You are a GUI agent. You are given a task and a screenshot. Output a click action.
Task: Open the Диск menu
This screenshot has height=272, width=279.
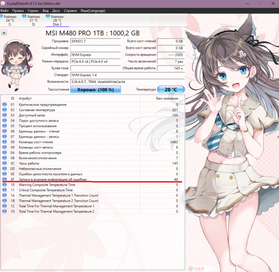[x=56, y=11]
